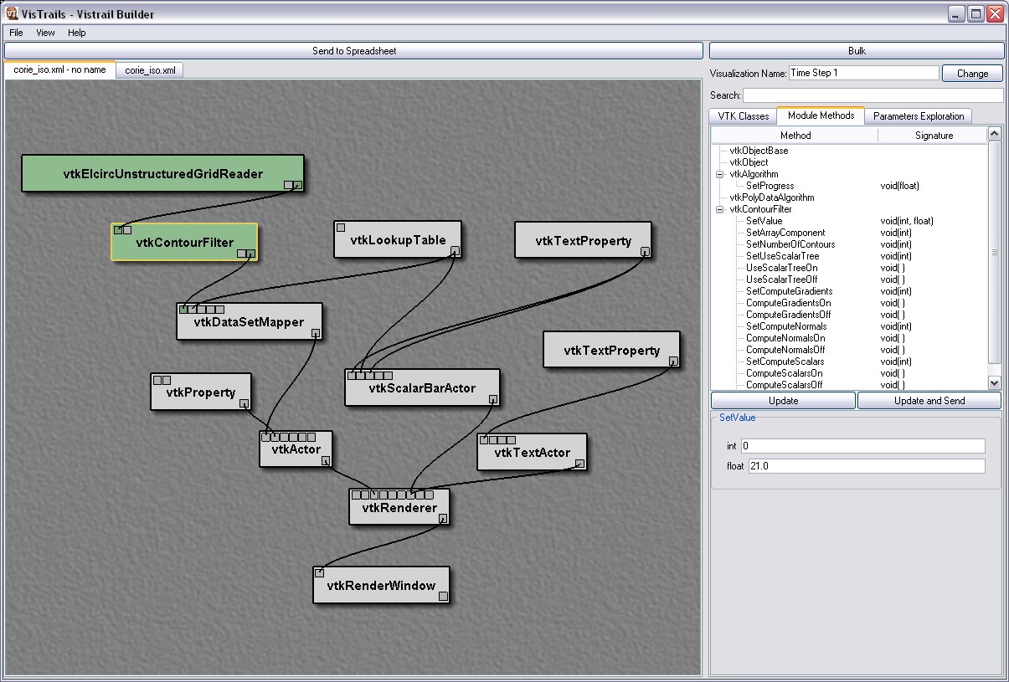
Task: Select the vtkScalarBarActor module
Action: [x=422, y=387]
